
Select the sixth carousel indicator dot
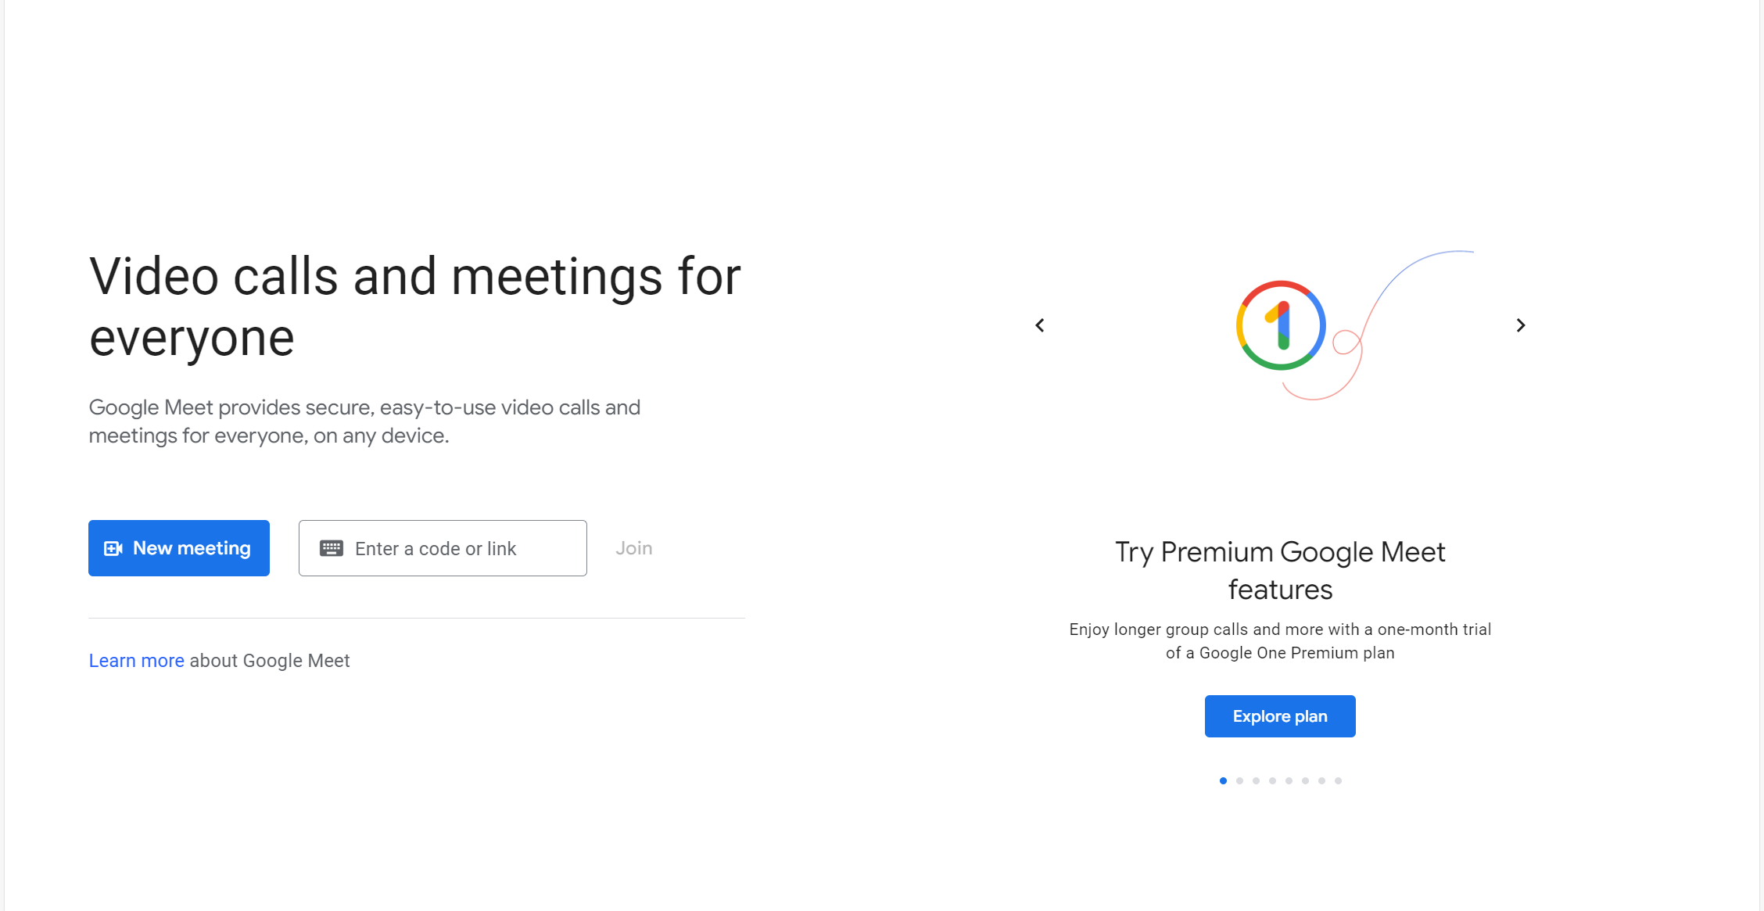pyautogui.click(x=1305, y=780)
